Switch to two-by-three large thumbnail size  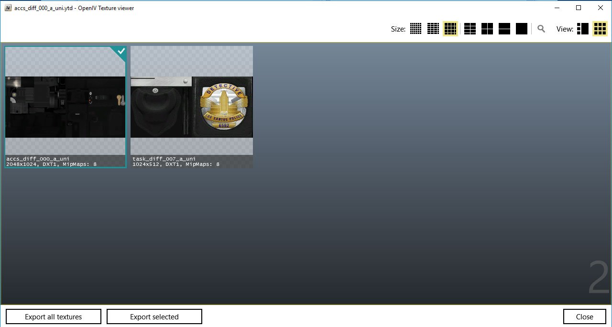pyautogui.click(x=470, y=29)
